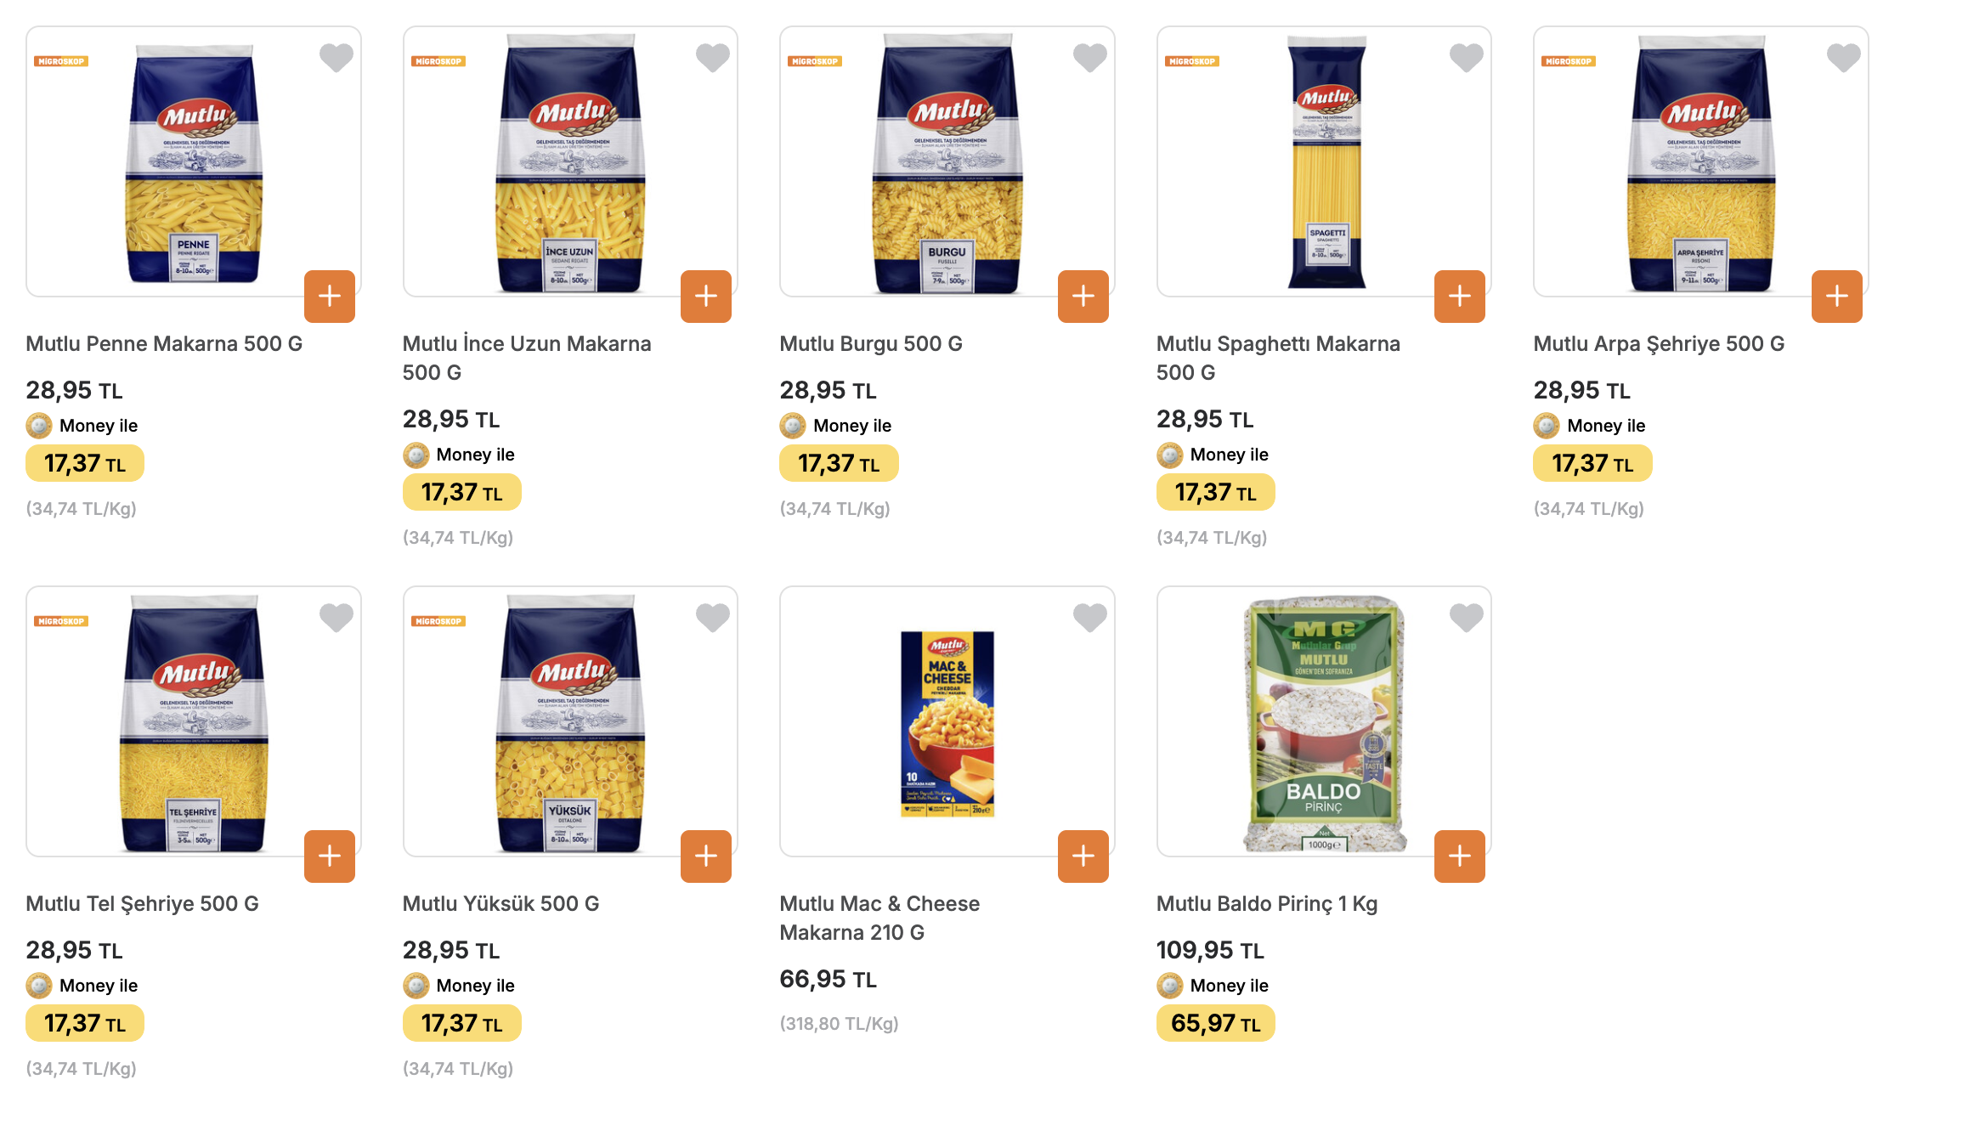Add Mutlu Arpa Şehriye with the orange plus icon
This screenshot has height=1125, width=1985.
[1836, 297]
